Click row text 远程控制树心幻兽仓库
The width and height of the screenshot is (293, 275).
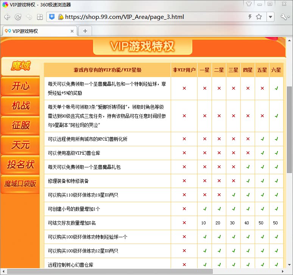click(71, 265)
